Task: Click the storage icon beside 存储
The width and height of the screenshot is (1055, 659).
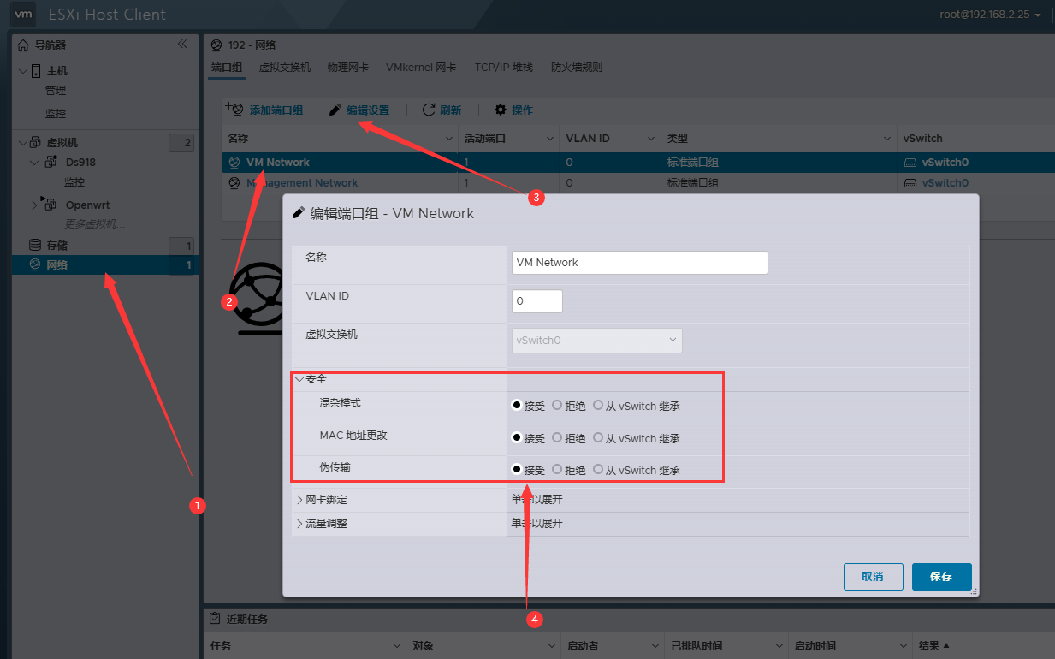Action: tap(35, 245)
